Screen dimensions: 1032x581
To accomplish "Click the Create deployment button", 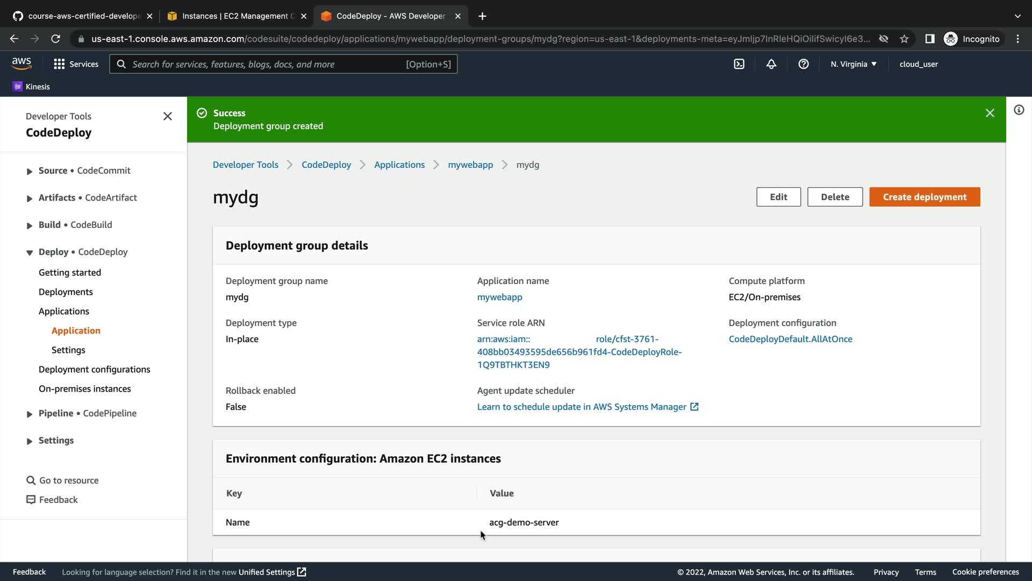I will coord(924,197).
